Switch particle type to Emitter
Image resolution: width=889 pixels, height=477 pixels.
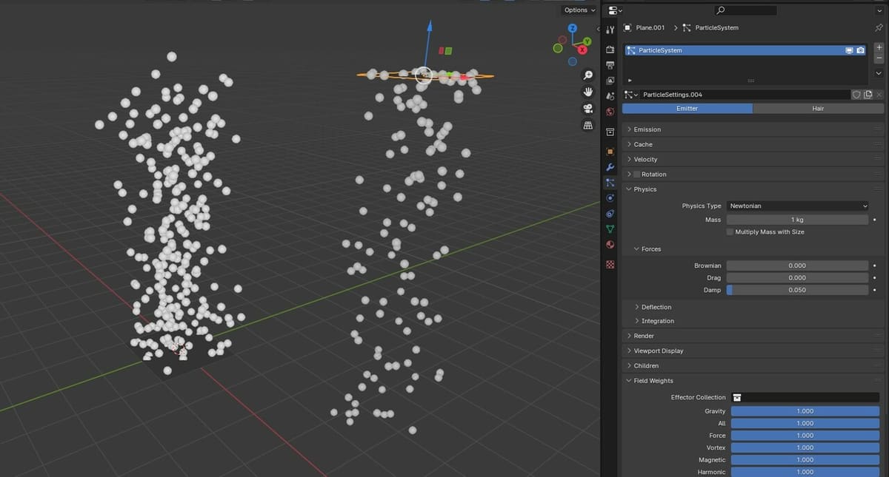pos(687,108)
